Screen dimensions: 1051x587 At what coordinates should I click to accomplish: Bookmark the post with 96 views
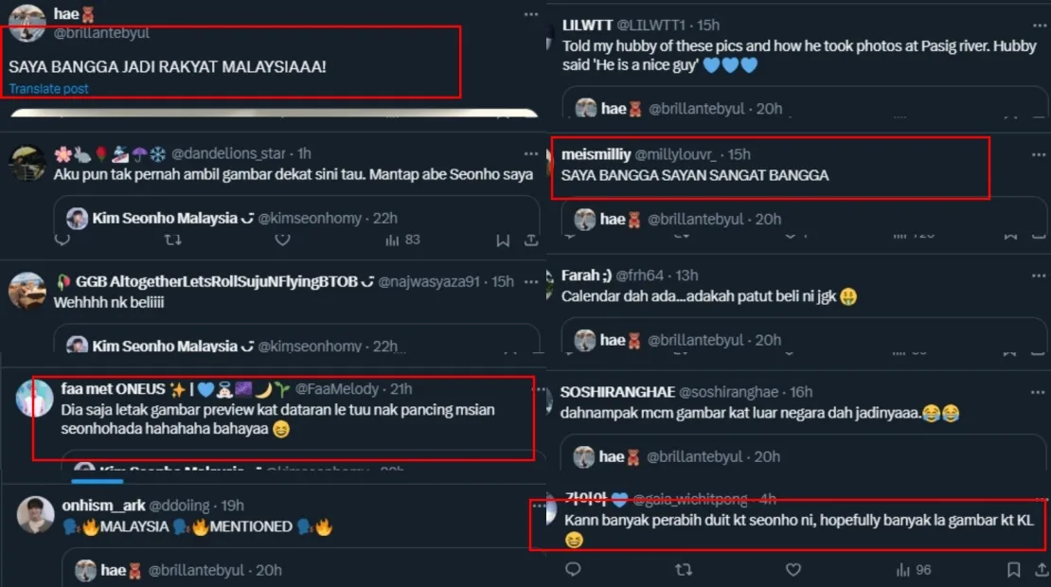coord(1013,569)
